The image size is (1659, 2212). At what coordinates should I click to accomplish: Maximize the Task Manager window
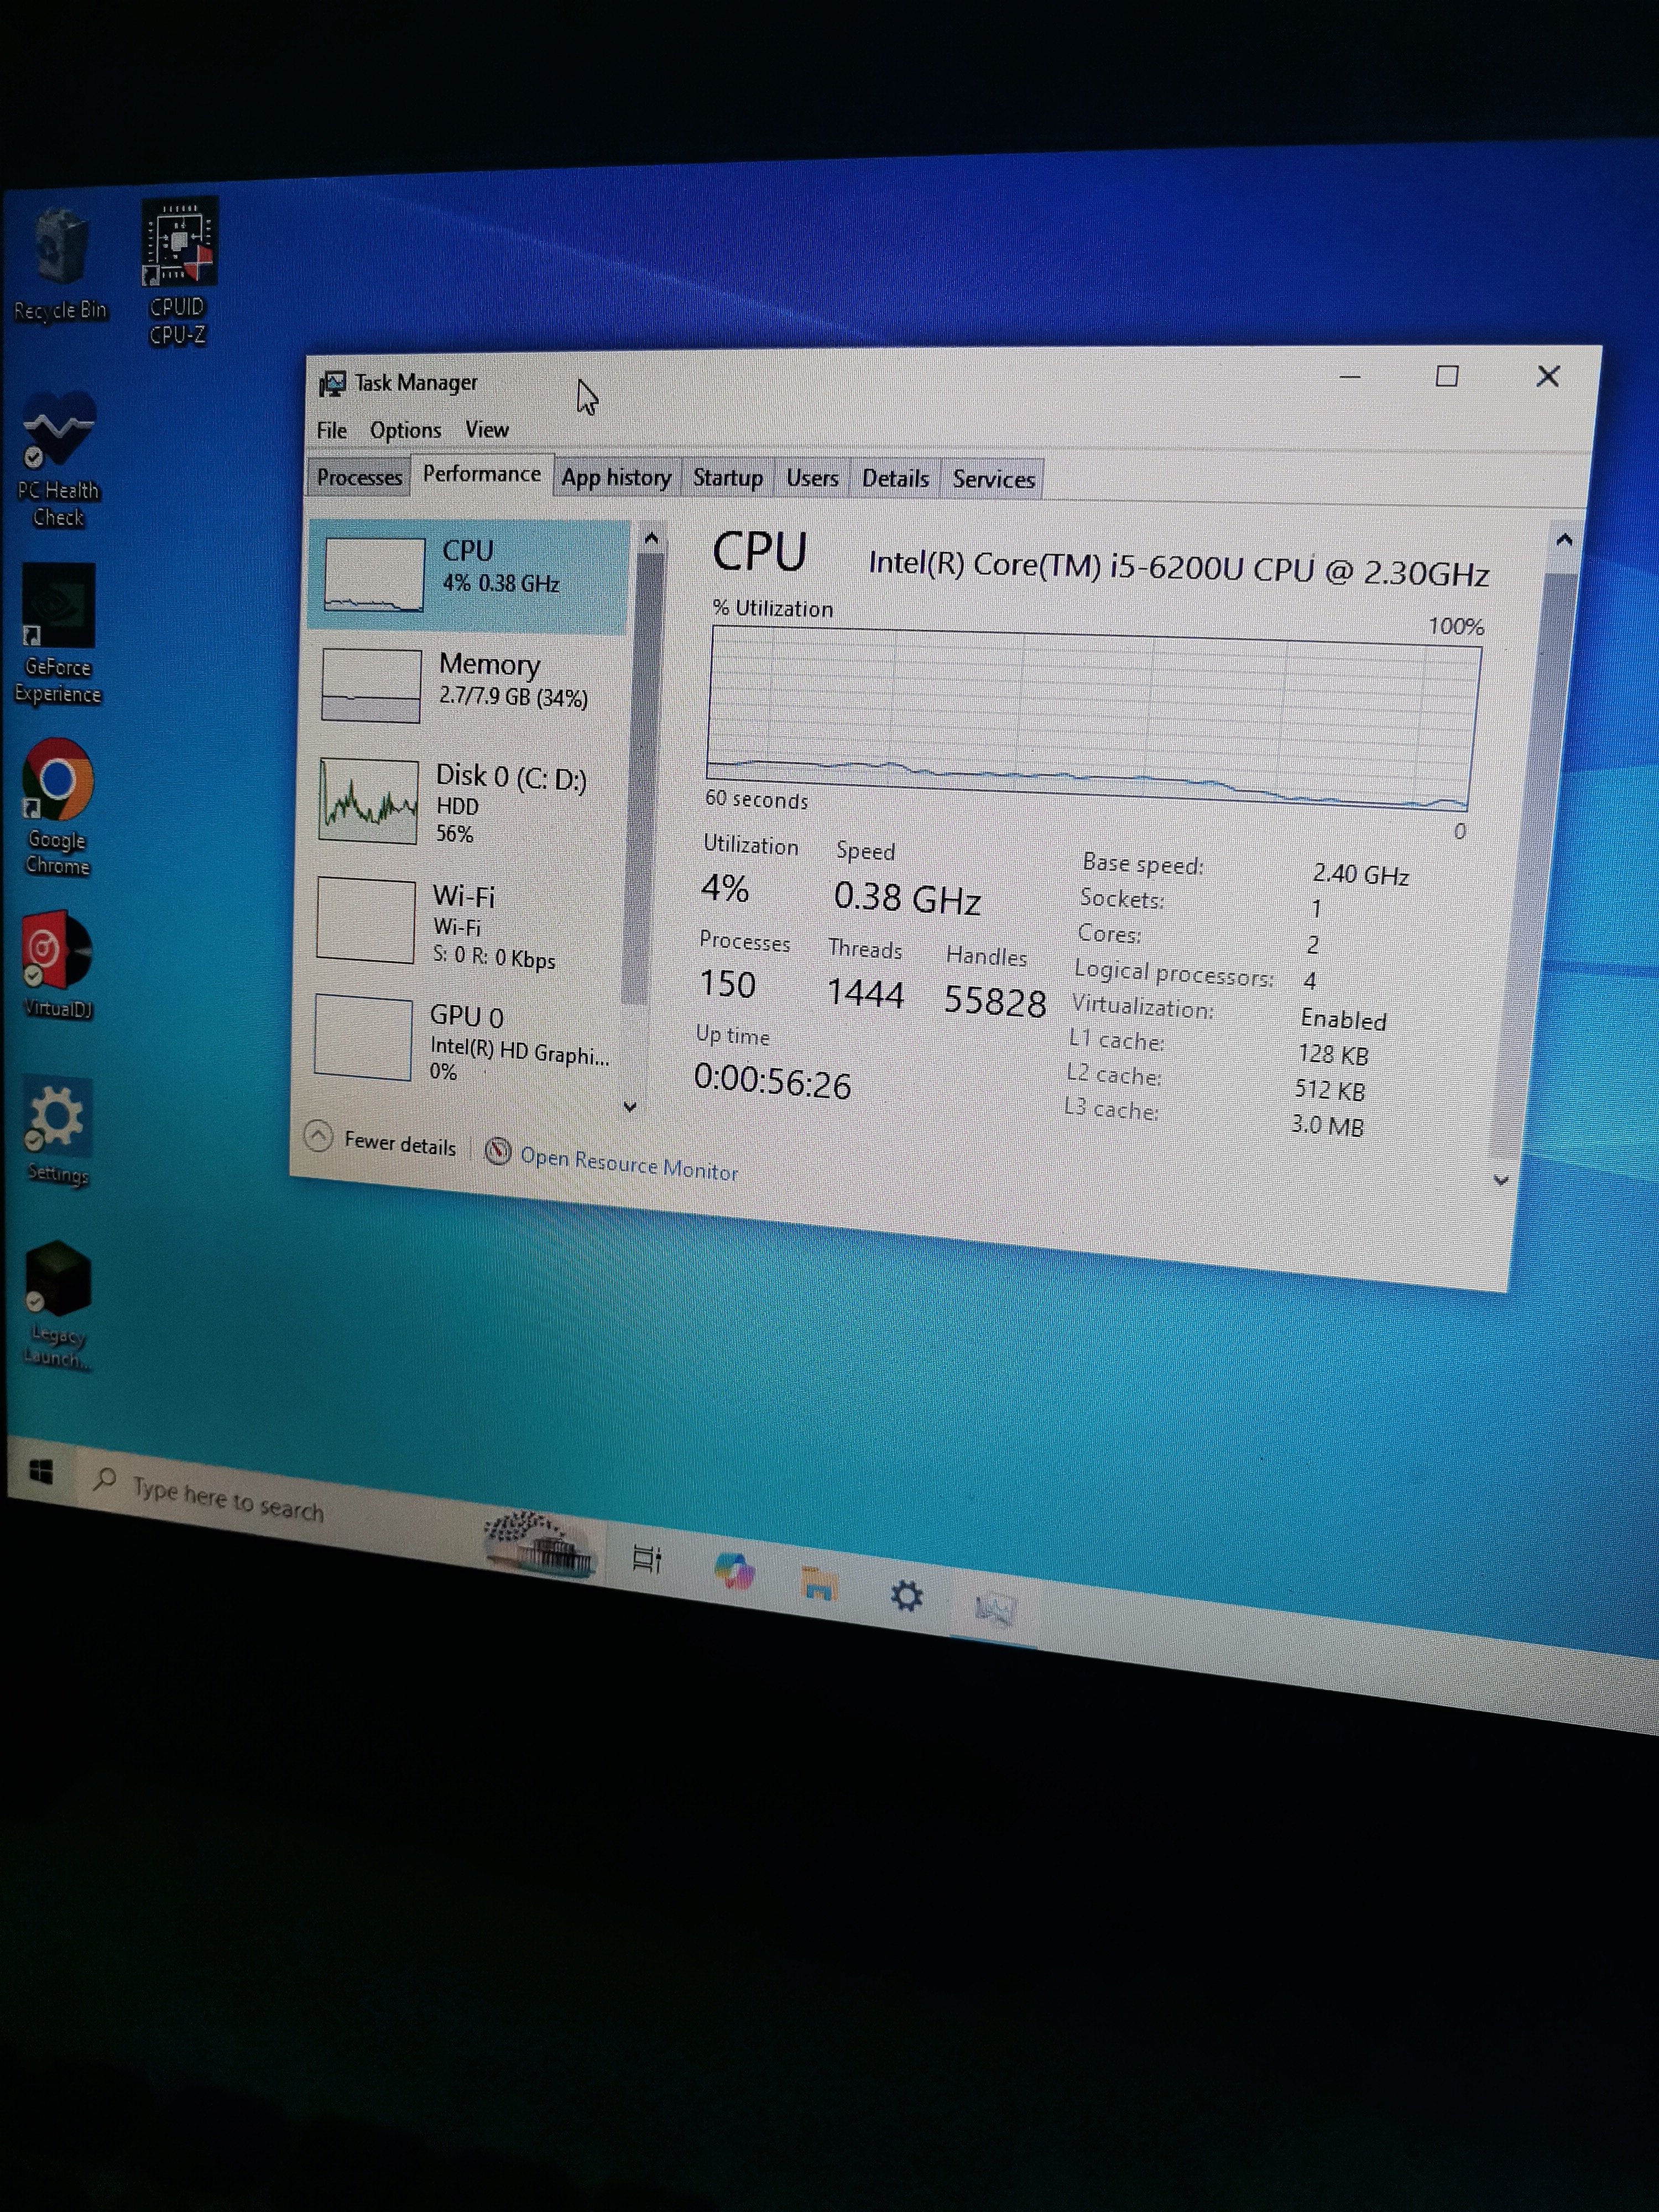click(1446, 377)
